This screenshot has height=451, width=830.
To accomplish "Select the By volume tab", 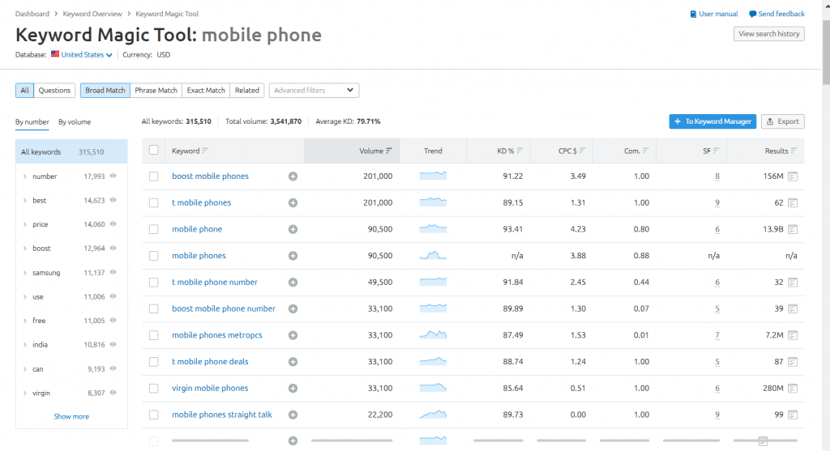I will [75, 122].
